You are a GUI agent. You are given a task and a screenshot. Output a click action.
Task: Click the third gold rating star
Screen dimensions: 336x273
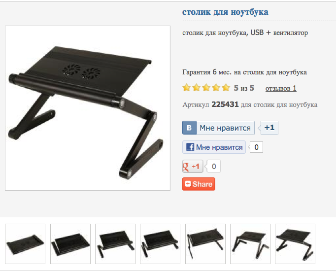pos(206,88)
